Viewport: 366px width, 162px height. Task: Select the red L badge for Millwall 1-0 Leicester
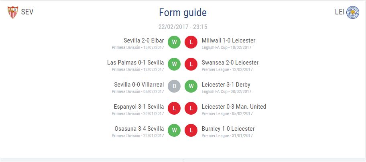pyautogui.click(x=191, y=42)
